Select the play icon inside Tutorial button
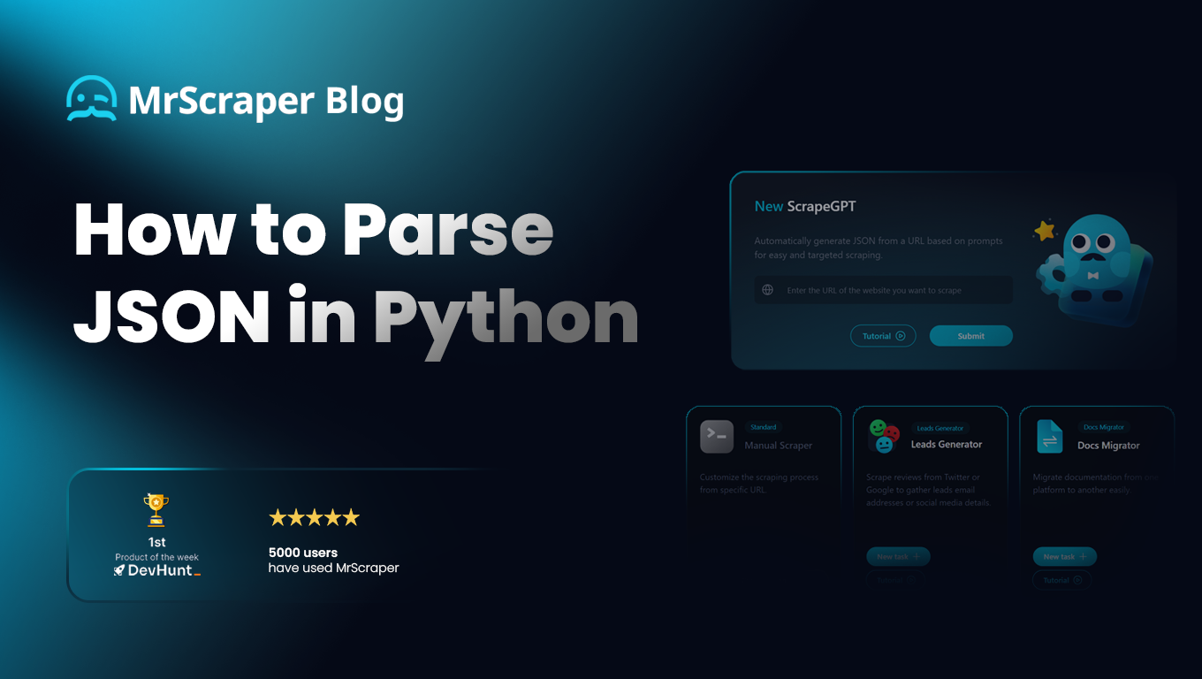The height and width of the screenshot is (679, 1202). 901,336
